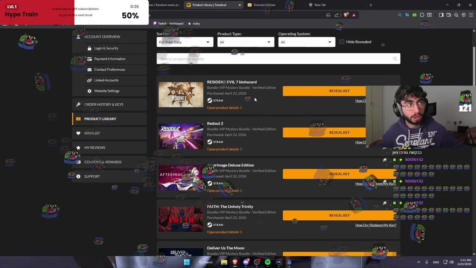
Task: Click the Account Overview user icon
Action: [x=78, y=37]
